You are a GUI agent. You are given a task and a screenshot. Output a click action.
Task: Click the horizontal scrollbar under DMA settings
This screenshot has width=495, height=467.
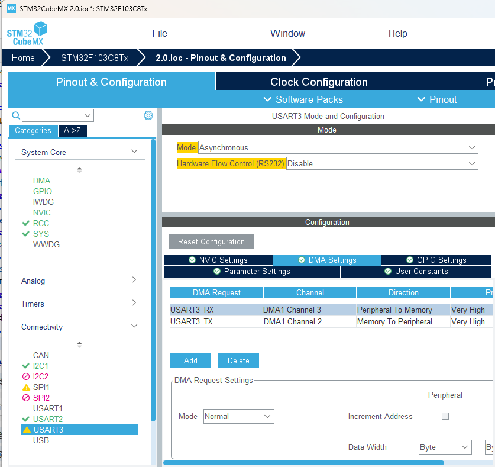[304, 463]
